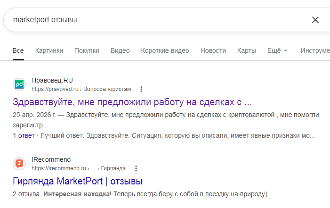Click the irecommend.ru URL breadcrumb
The image size is (330, 208).
(x=79, y=168)
